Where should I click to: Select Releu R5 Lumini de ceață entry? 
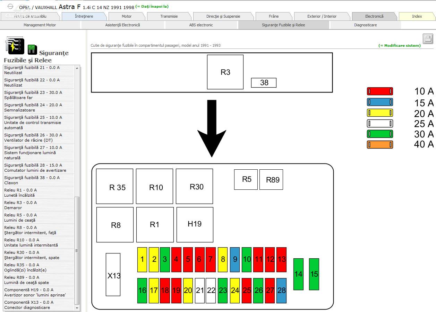click(x=39, y=217)
